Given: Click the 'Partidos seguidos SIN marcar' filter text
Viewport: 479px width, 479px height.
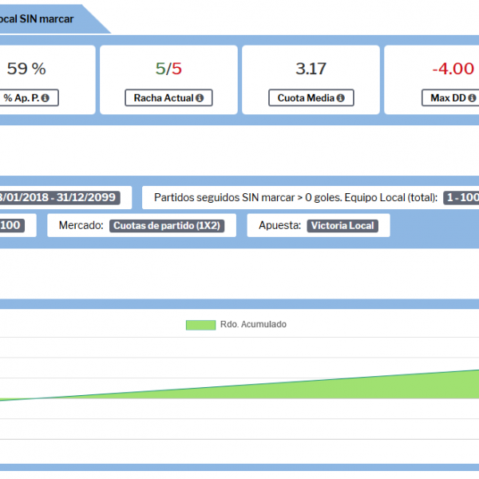Looking at the screenshot, I should [295, 198].
